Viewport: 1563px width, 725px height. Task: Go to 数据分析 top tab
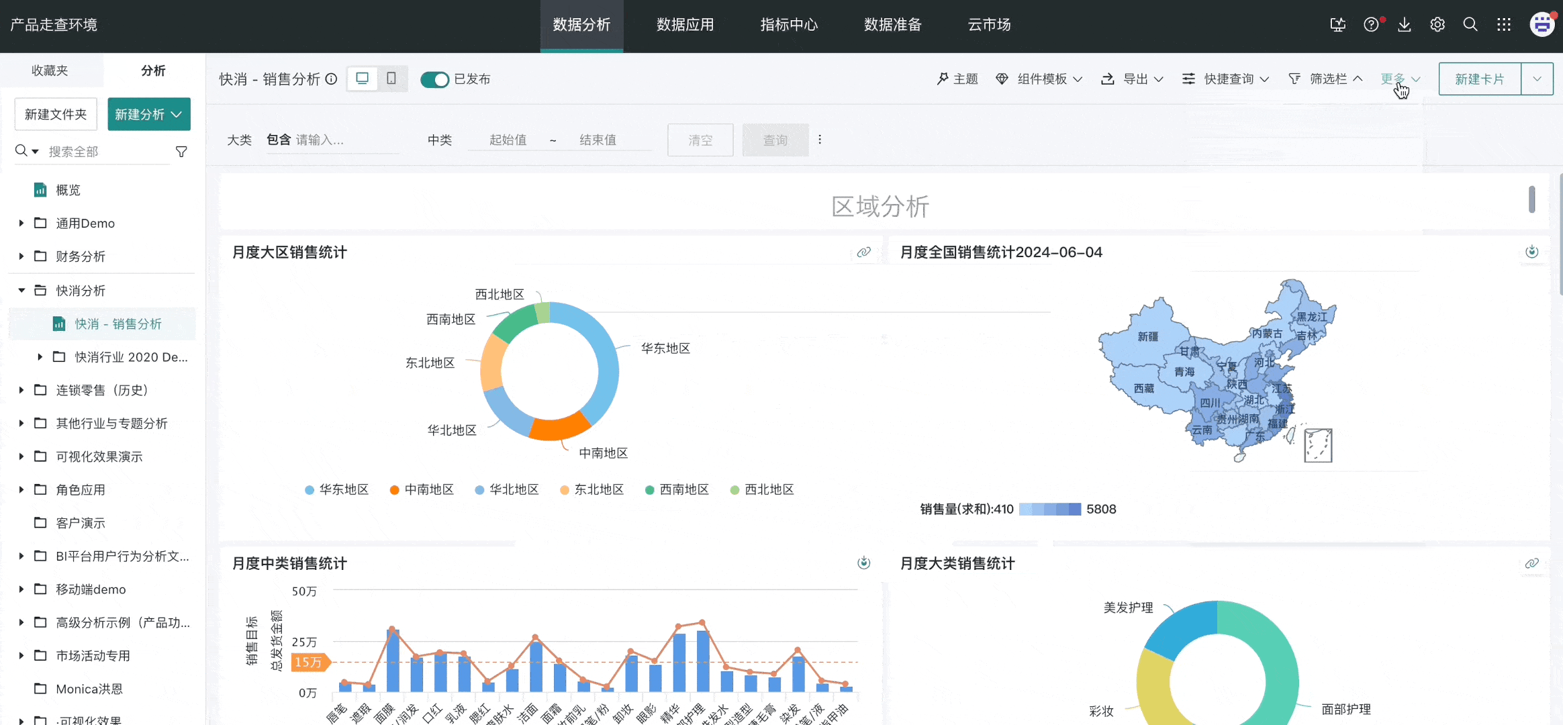coord(581,25)
